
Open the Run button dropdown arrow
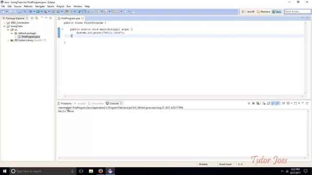pos(41,12)
